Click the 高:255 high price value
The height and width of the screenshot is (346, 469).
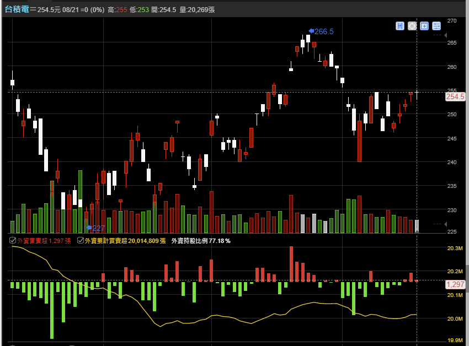(117, 10)
